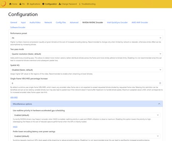Switch to the General tab
This screenshot has height=141, width=172.
click(x=14, y=23)
